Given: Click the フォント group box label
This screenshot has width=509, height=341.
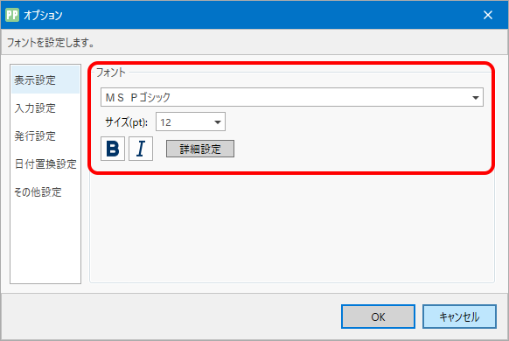Looking at the screenshot, I should tap(111, 72).
